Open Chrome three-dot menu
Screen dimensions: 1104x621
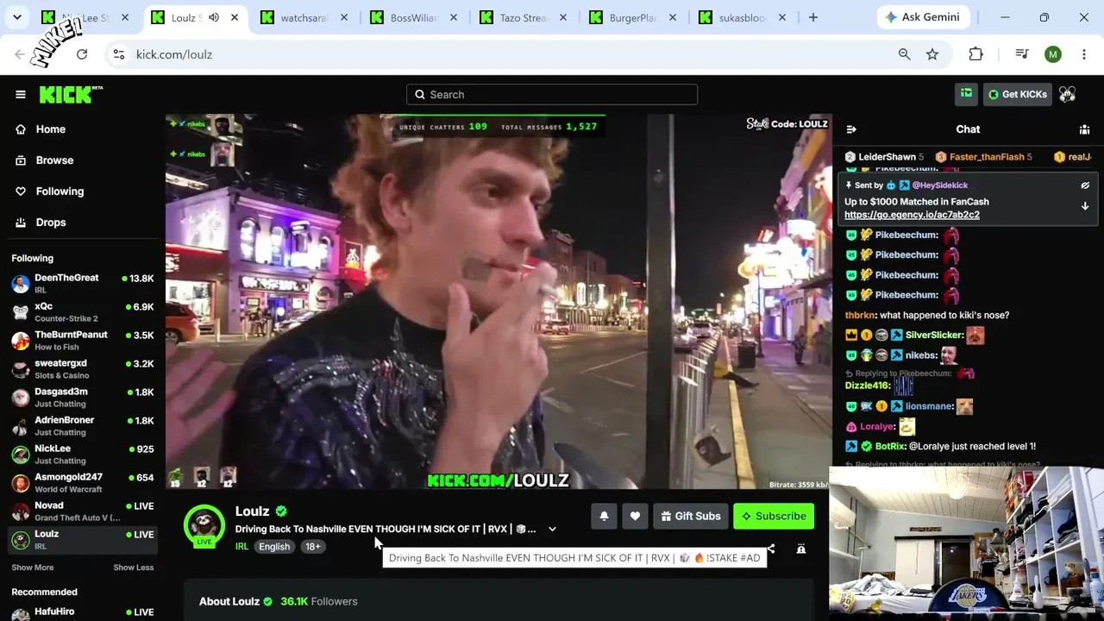(1084, 54)
